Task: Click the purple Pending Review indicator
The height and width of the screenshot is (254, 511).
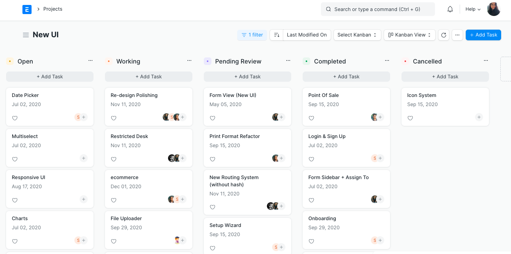Action: [208, 61]
